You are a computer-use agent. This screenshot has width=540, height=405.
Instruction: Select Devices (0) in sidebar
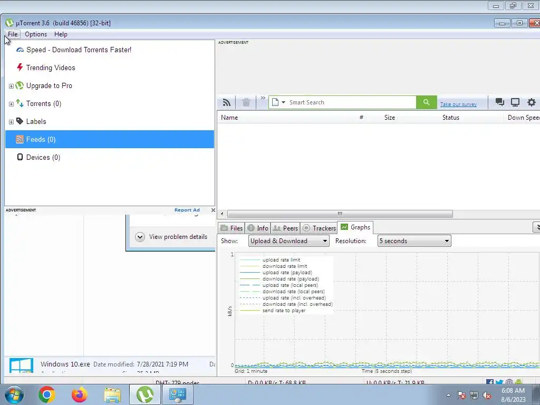43,157
